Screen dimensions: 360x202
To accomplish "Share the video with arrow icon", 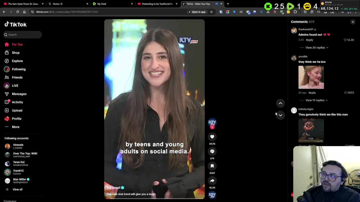I will tap(212, 181).
